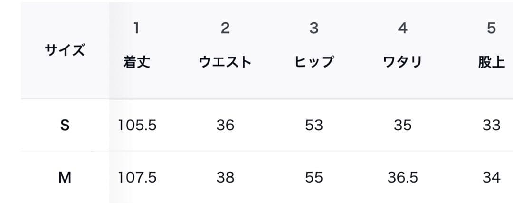The height and width of the screenshot is (203, 513).
Task: Select the S waist value 36
Action: (x=225, y=126)
